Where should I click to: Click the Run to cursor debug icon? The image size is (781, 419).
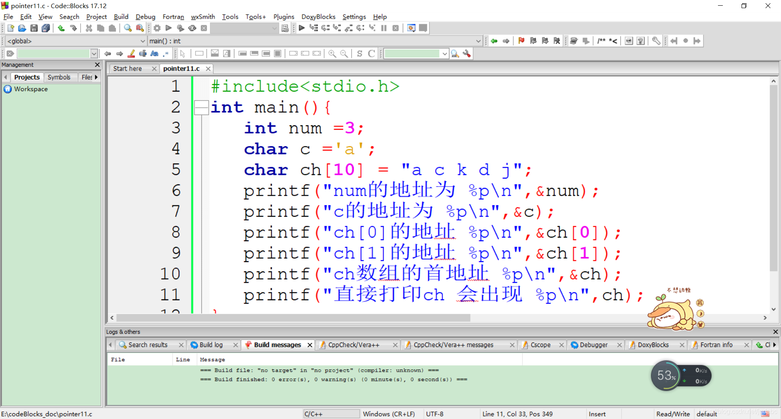[313, 28]
